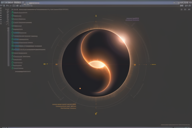Click the small orange dot inside the dark disc
The height and width of the screenshot is (128, 192).
coord(80,88)
